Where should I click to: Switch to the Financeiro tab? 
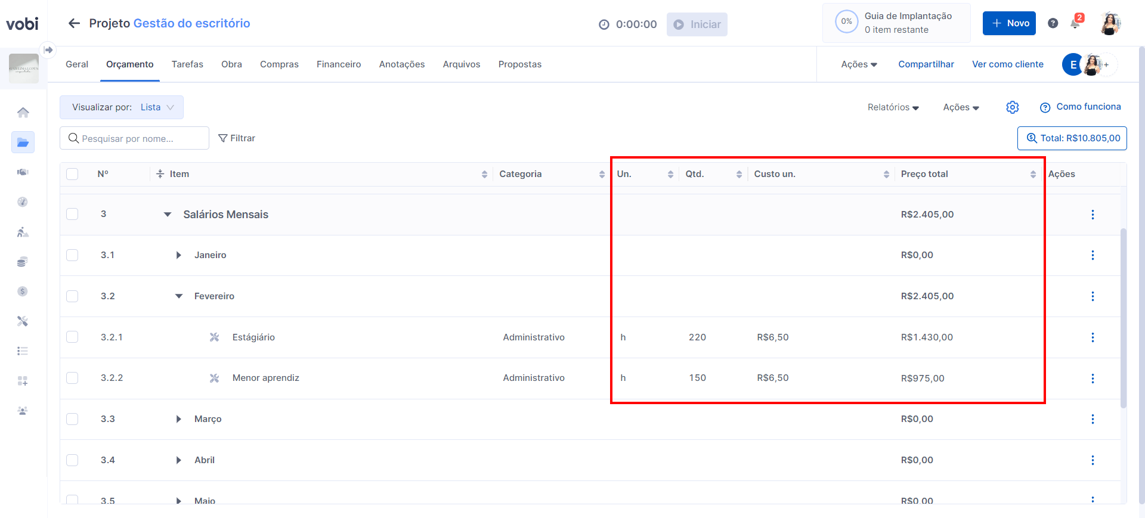point(339,64)
